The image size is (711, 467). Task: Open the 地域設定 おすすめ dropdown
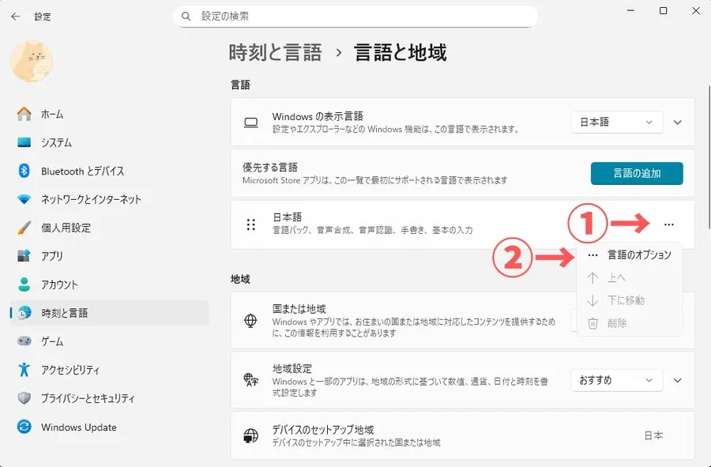[616, 380]
